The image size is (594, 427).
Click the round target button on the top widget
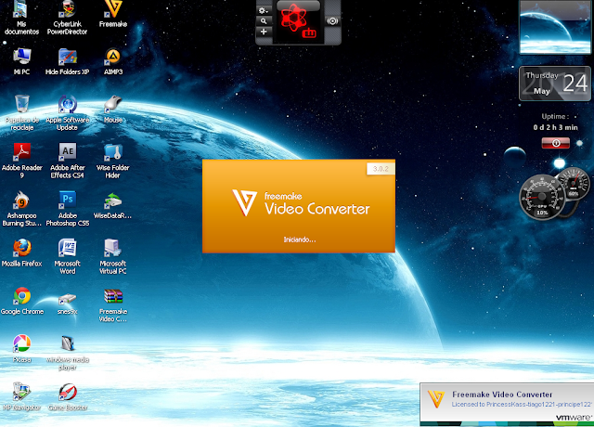[x=332, y=21]
